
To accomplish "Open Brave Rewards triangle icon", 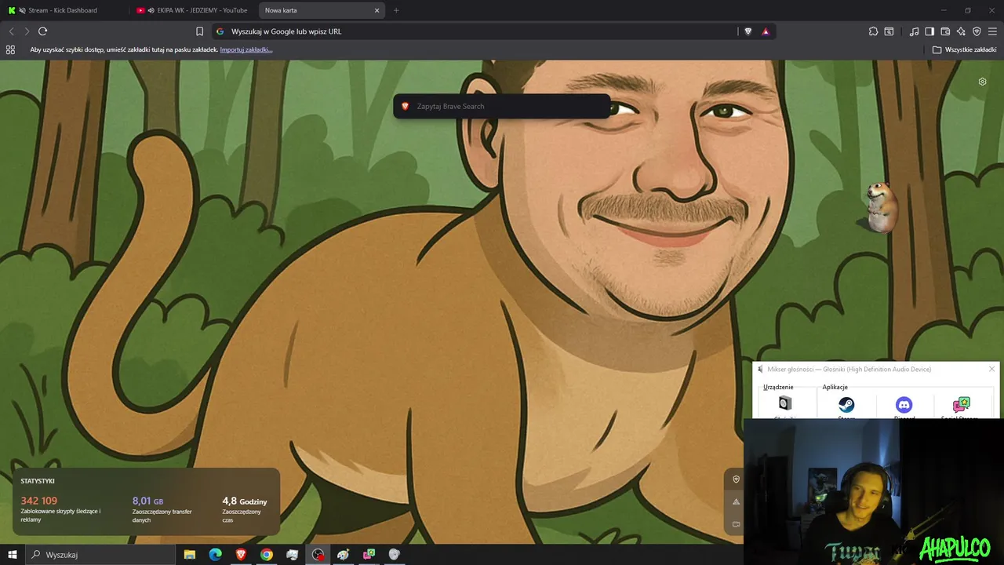I will tap(766, 31).
